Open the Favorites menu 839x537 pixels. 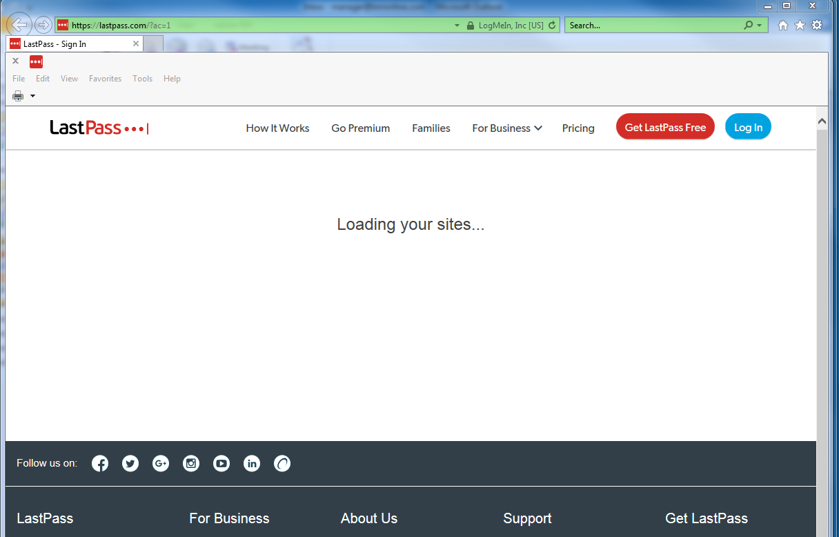click(x=105, y=79)
